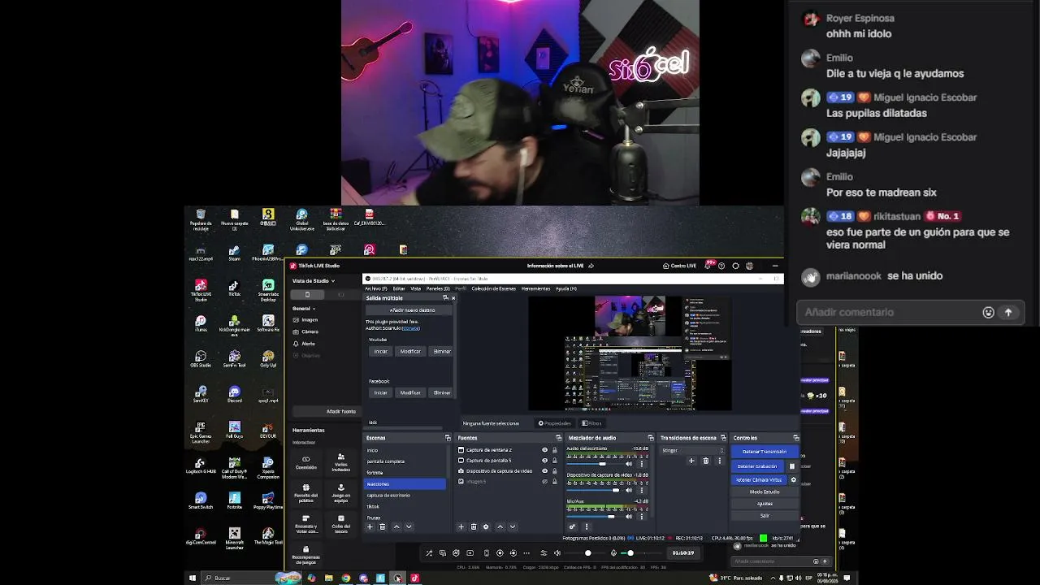Open the Vista menu in OBS
The image size is (1040, 585).
point(415,288)
